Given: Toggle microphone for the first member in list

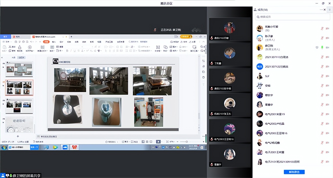Looking at the screenshot, I should 322,29.
